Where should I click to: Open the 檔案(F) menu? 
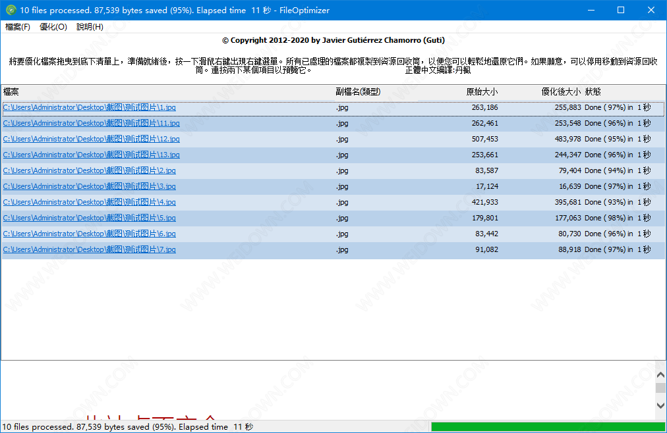[17, 27]
